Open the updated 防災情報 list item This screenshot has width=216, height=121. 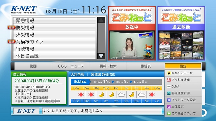pos(54,28)
